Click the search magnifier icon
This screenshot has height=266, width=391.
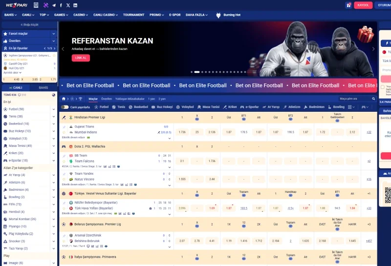pyautogui.click(x=373, y=99)
